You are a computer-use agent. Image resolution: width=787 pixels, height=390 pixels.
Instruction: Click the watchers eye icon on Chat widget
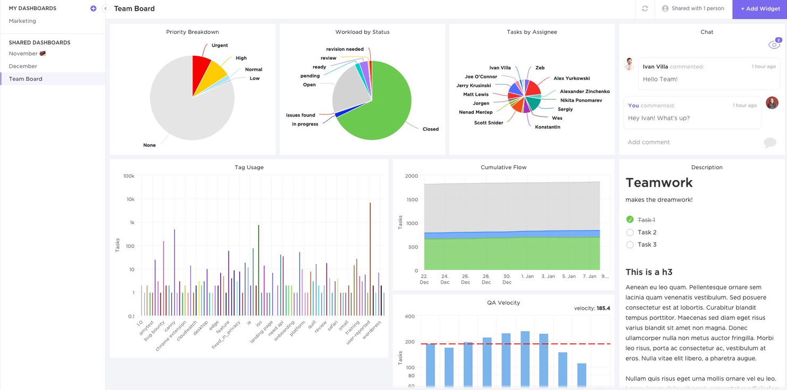774,45
